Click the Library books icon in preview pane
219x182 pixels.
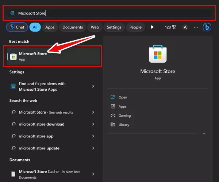tap(113, 125)
